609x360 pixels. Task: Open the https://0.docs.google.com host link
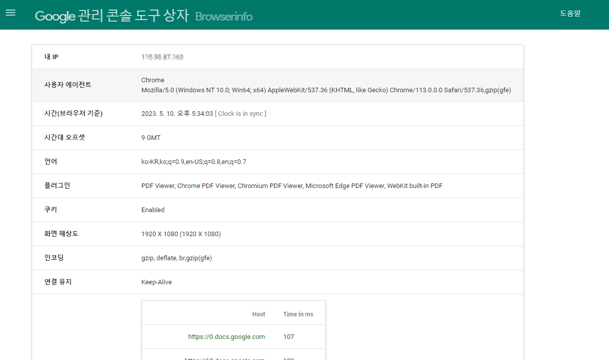click(226, 337)
